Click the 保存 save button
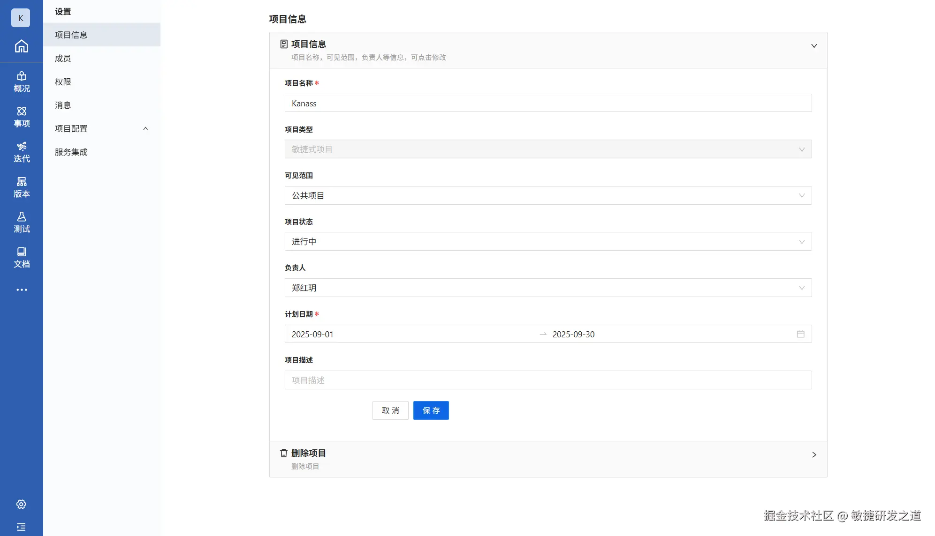Image resolution: width=935 pixels, height=536 pixels. [x=430, y=410]
